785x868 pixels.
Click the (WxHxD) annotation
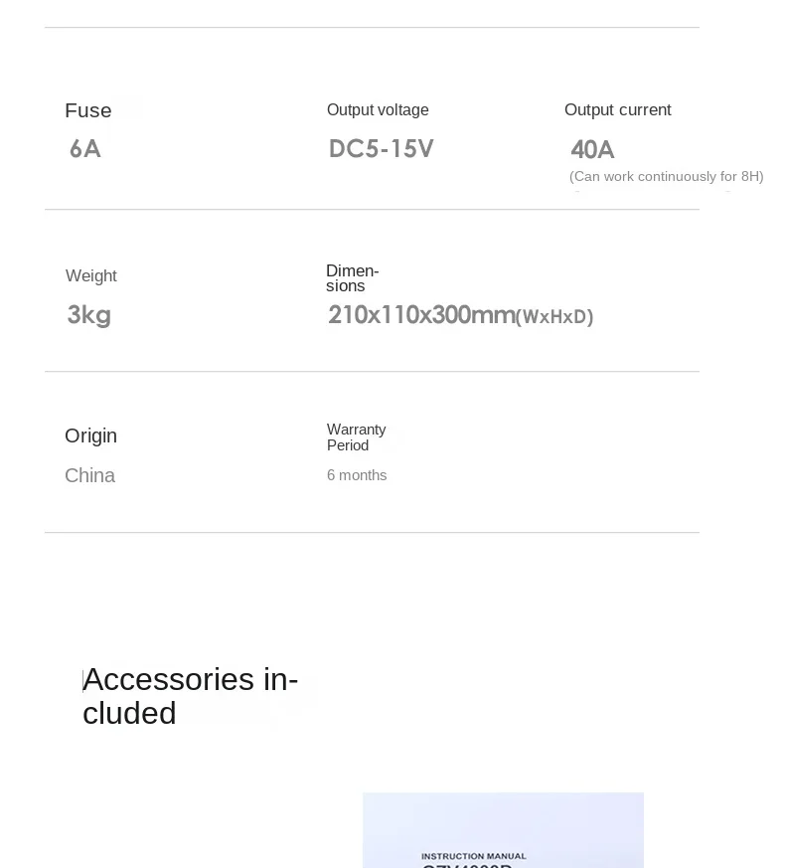click(x=554, y=316)
